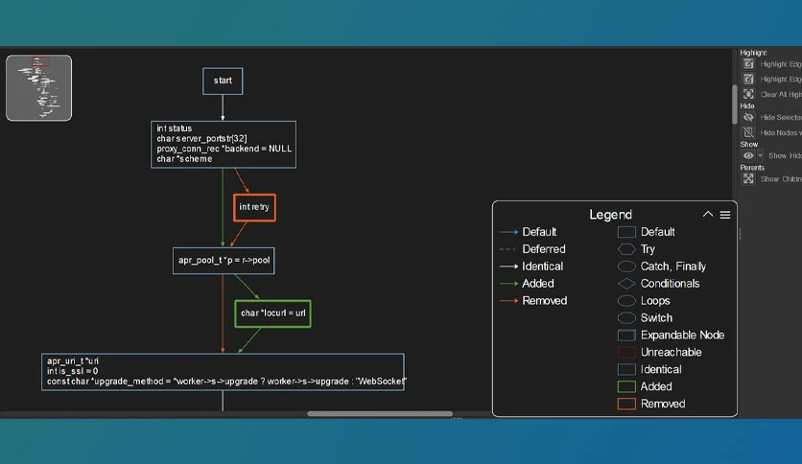Click the 'Try' legend label
Screen dimensions: 802x464
(x=648, y=249)
